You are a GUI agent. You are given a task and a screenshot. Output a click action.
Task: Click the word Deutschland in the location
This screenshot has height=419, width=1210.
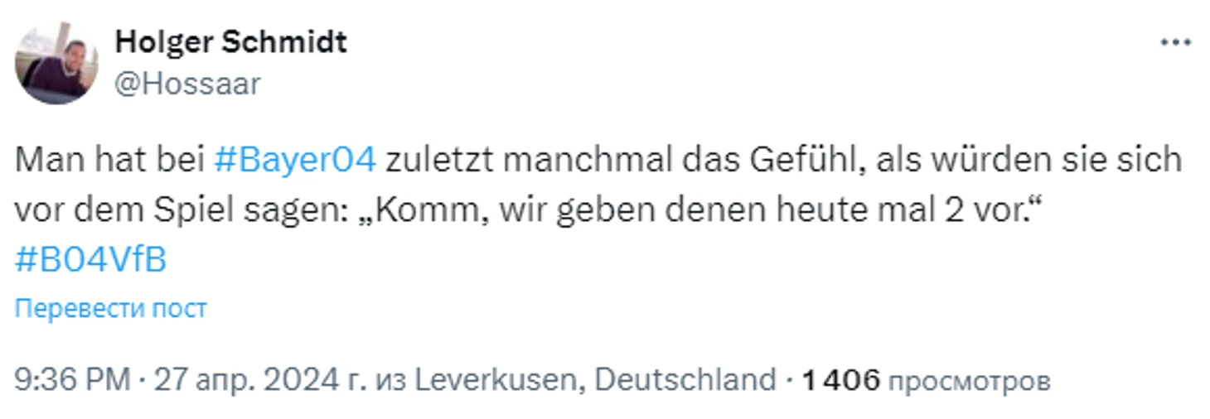[685, 381]
